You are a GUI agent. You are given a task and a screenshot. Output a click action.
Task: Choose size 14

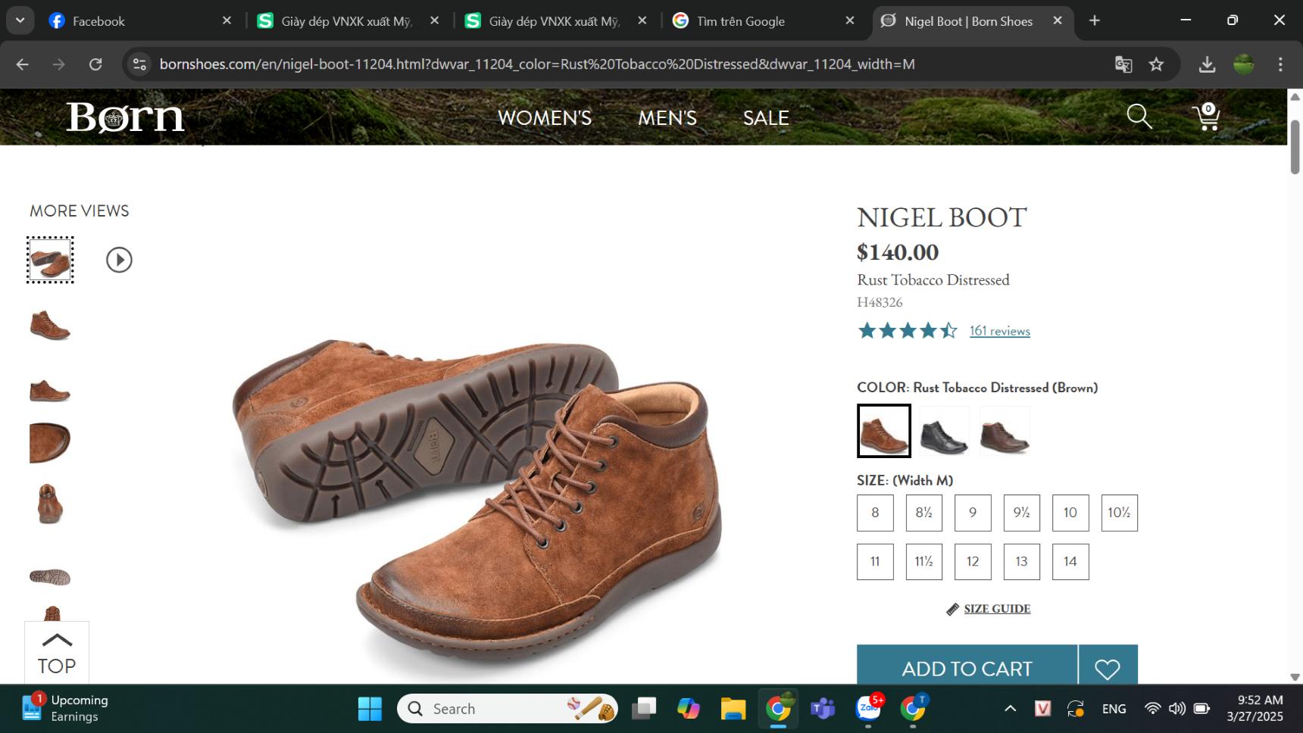pos(1070,562)
